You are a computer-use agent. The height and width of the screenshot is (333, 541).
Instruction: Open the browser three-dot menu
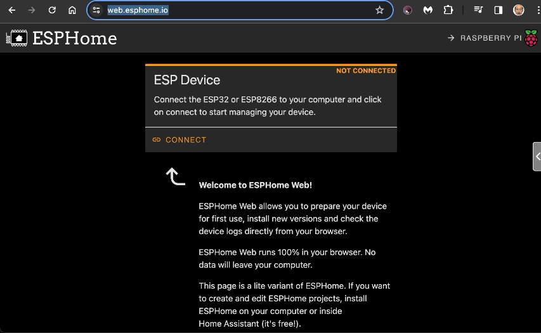coord(538,10)
